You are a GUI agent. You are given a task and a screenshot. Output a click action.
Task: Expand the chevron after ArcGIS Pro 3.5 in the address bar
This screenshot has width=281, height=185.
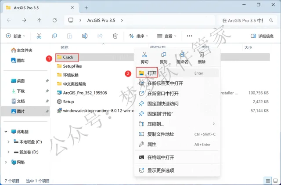[122, 20]
